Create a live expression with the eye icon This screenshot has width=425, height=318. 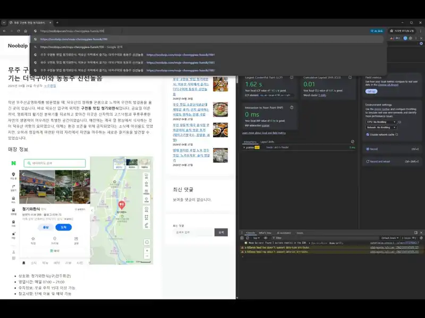[266, 237]
